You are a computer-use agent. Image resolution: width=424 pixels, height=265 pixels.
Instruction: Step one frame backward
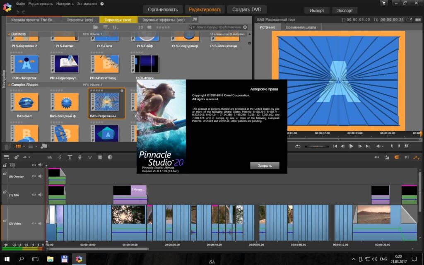point(342,146)
